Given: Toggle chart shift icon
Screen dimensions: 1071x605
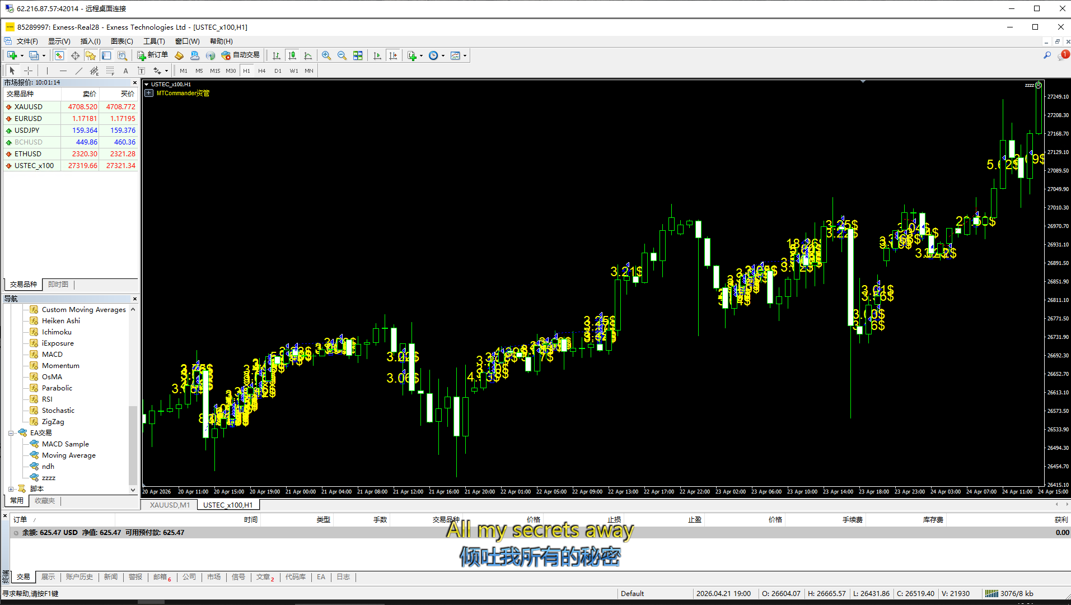Looking at the screenshot, I should (393, 55).
